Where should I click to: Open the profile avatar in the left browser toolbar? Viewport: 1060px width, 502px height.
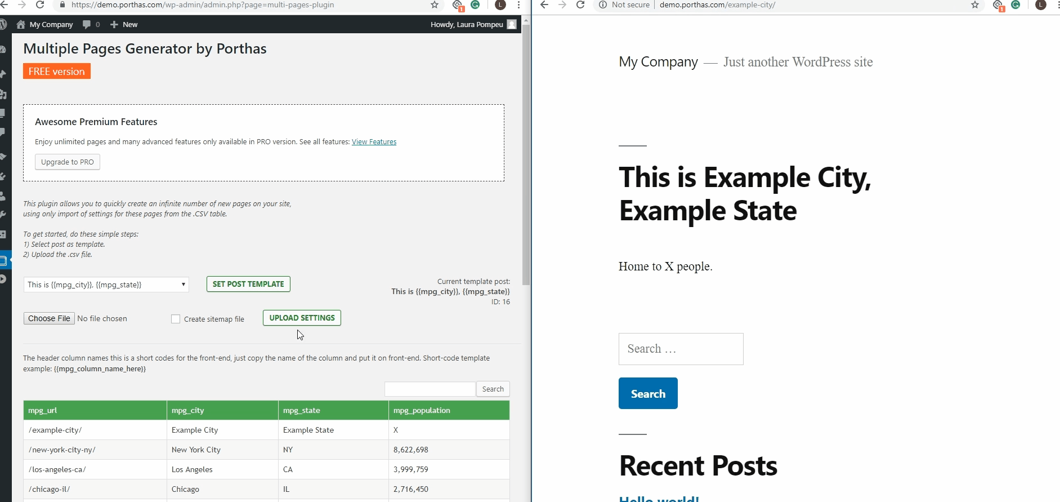[500, 5]
